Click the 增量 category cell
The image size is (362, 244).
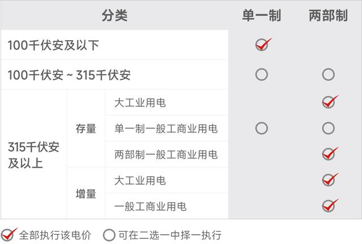86,193
